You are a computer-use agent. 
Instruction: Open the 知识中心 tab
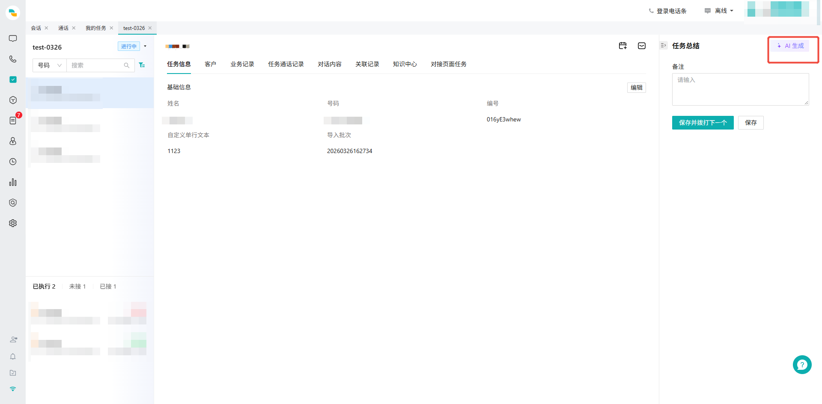[x=405, y=64]
